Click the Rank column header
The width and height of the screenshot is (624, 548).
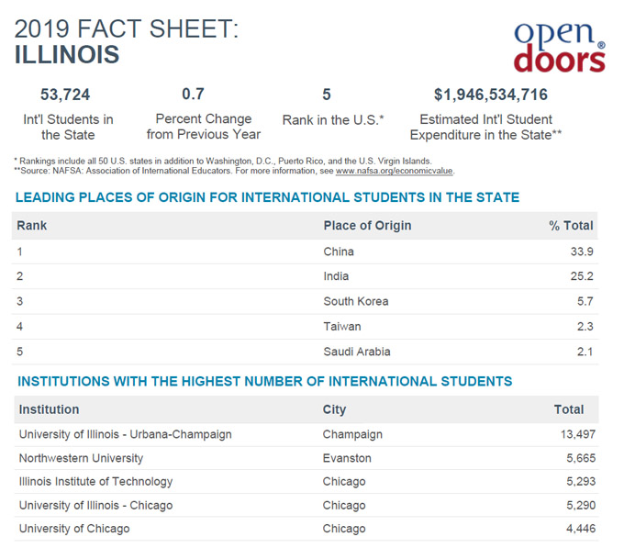tap(32, 226)
